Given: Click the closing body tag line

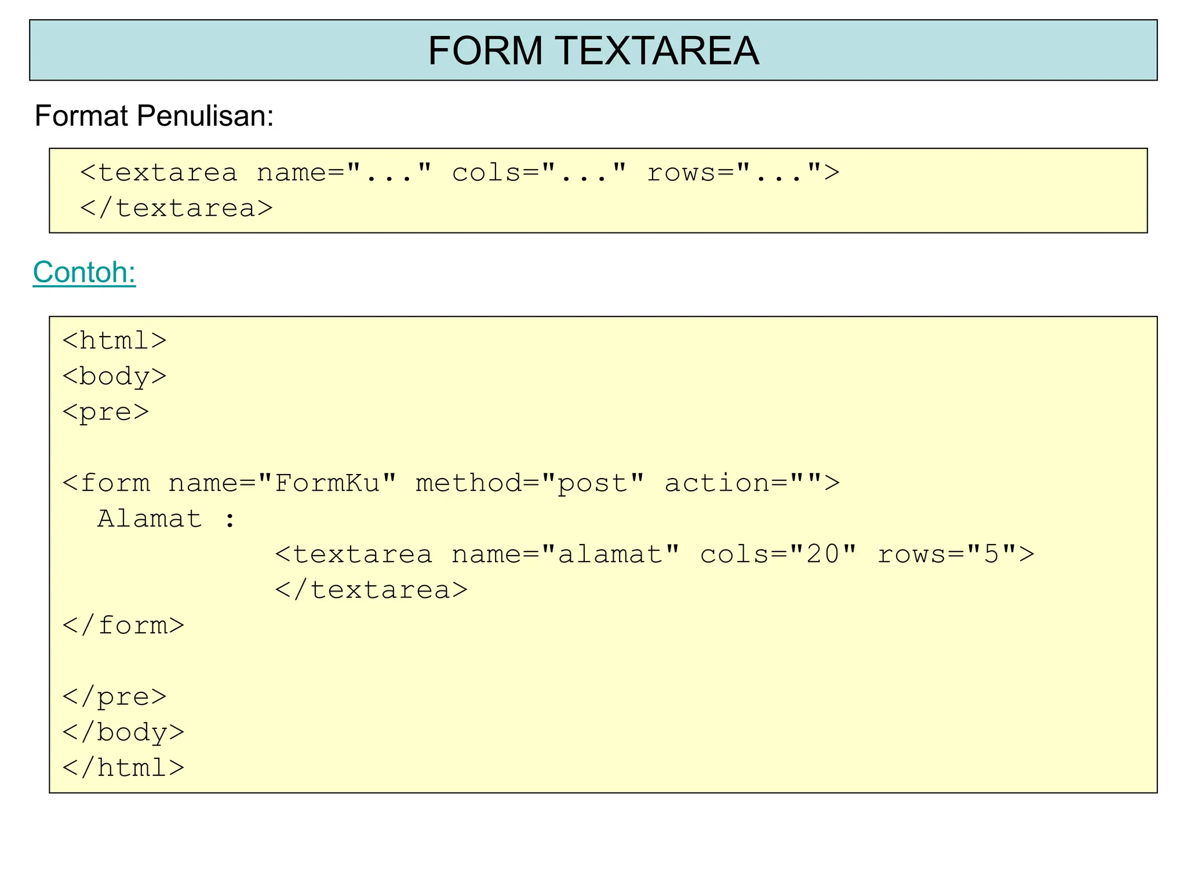Looking at the screenshot, I should pyautogui.click(x=123, y=732).
